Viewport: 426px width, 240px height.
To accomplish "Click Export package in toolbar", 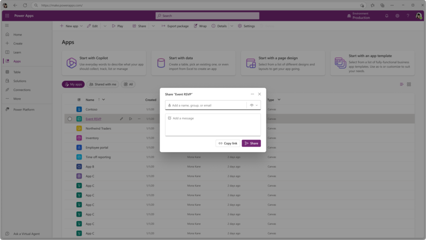I will point(175,26).
